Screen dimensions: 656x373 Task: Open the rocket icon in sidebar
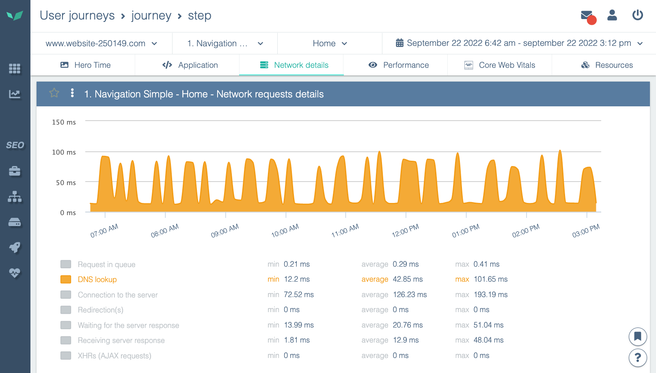point(15,247)
